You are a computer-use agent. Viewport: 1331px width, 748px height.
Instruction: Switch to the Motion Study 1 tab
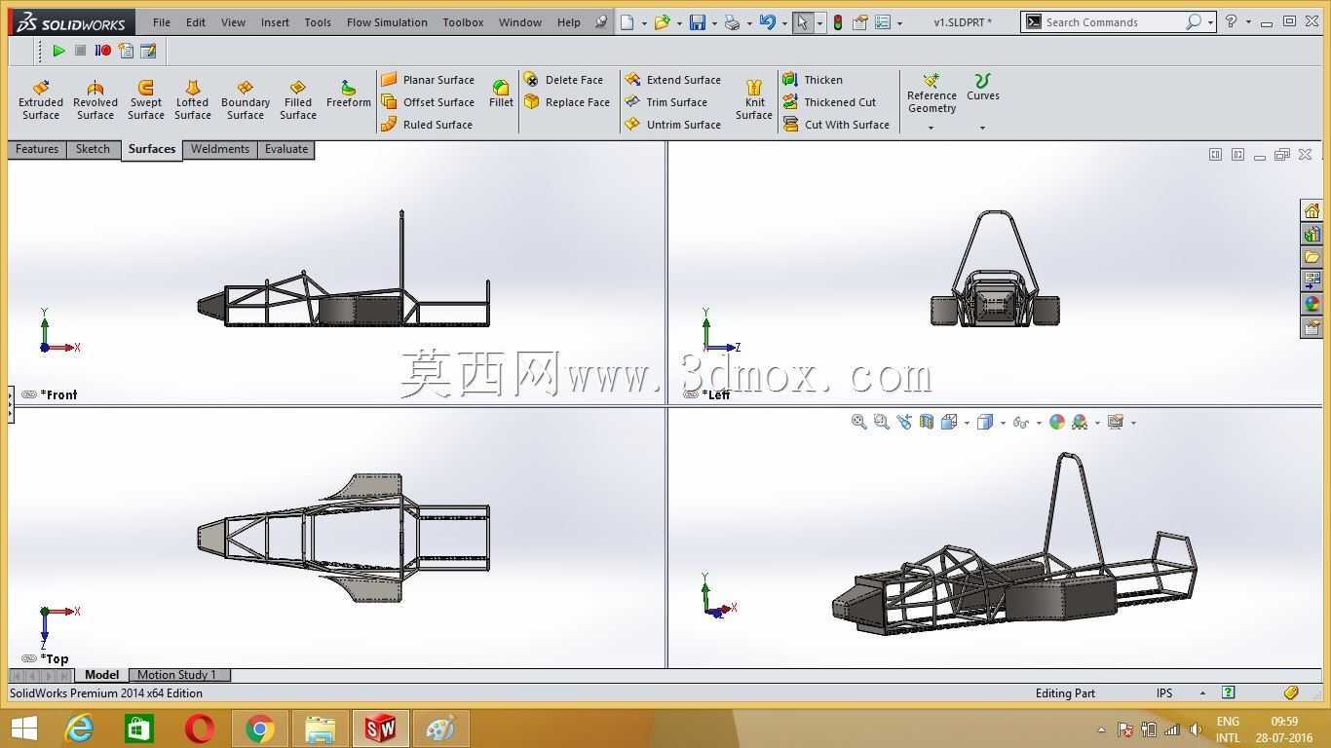(177, 675)
